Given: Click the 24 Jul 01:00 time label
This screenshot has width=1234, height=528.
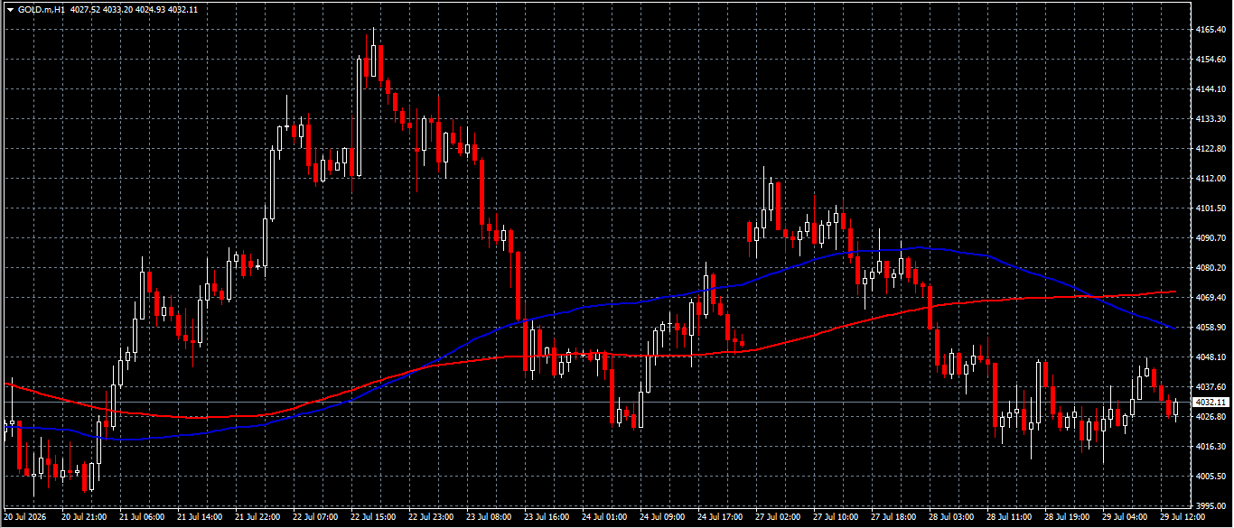Looking at the screenshot, I should pyautogui.click(x=604, y=518).
